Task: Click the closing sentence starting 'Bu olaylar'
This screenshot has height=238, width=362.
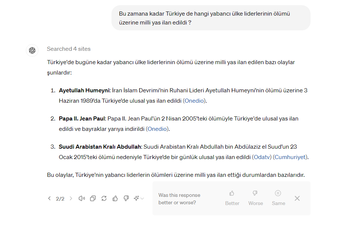Action: [176, 175]
